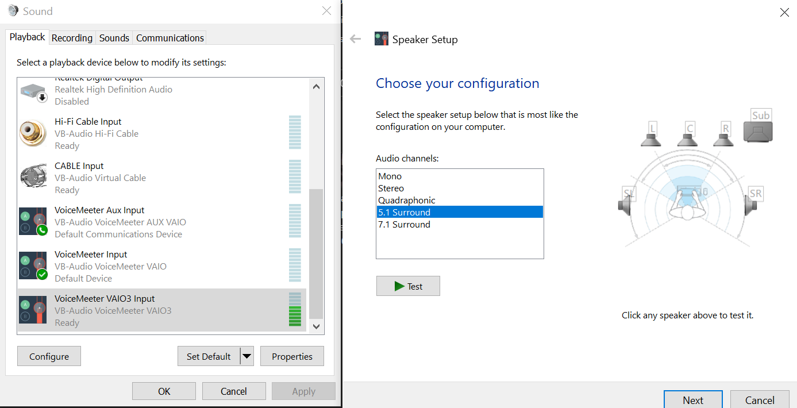This screenshot has width=797, height=408.
Task: Go back with the Speaker Setup arrow
Action: (x=356, y=39)
